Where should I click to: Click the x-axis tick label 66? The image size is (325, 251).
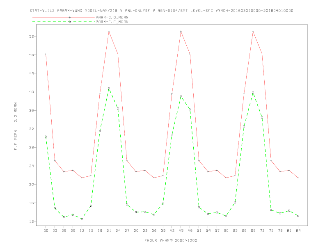244,230
